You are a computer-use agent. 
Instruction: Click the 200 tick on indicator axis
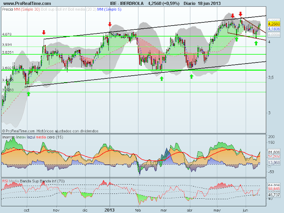pos(272,137)
